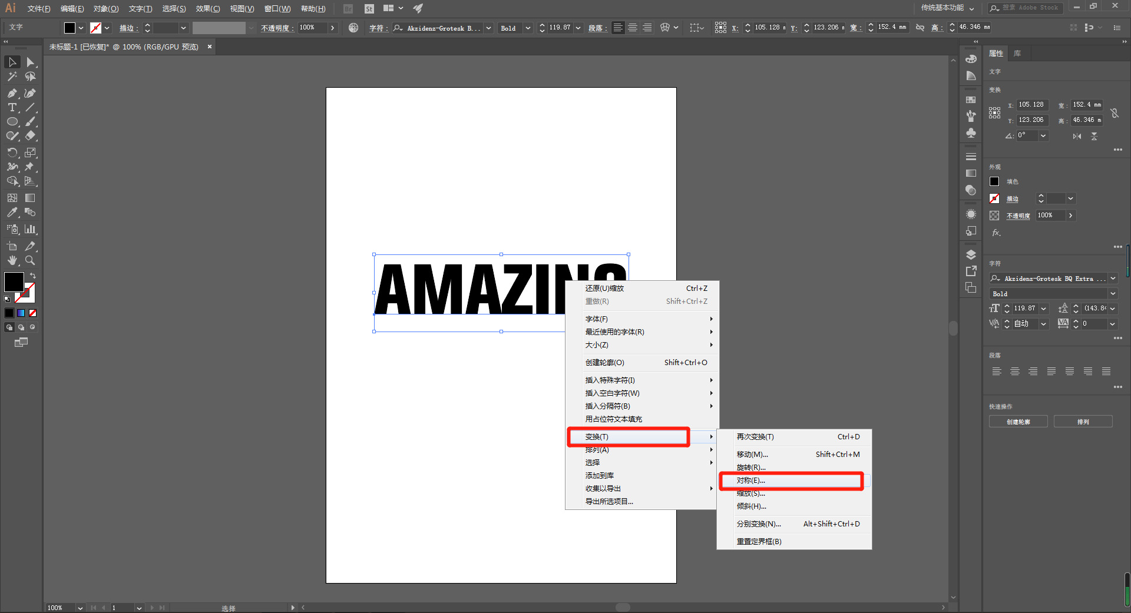This screenshot has width=1131, height=613.
Task: Enable center paragraph alignment in control bar
Action: 633,28
